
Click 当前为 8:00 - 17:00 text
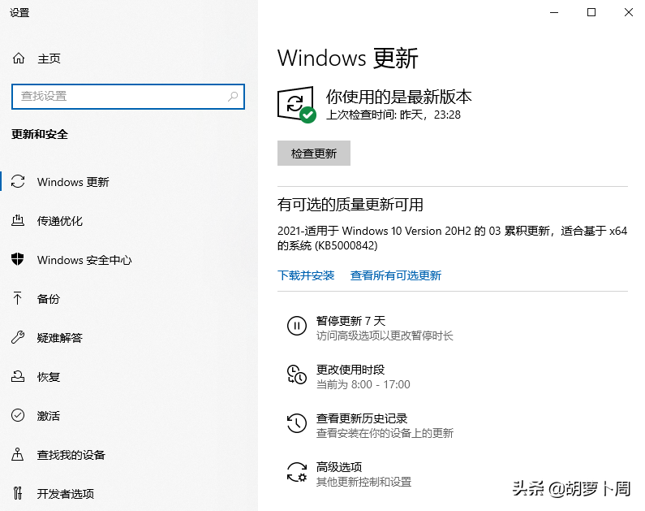pos(363,384)
